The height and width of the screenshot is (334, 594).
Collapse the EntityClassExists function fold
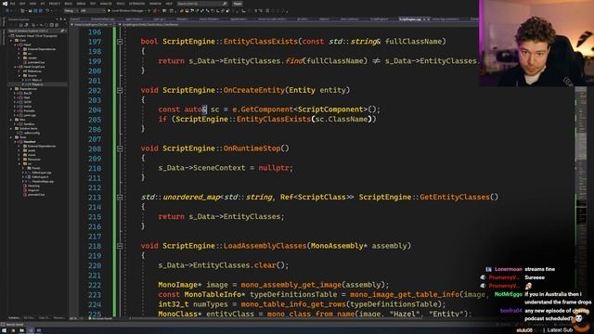coord(120,41)
